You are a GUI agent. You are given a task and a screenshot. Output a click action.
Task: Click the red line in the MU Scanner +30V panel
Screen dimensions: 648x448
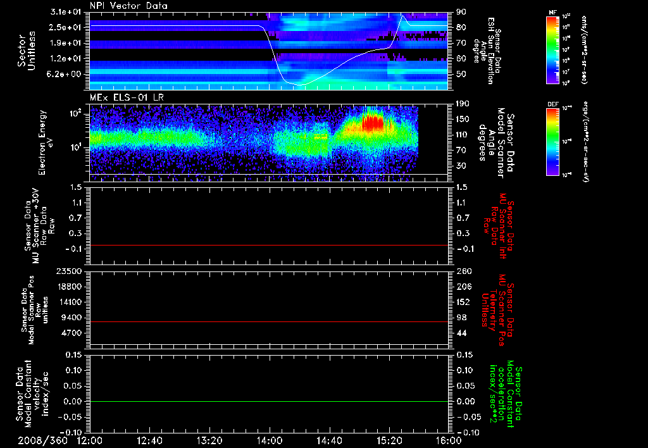pos(268,246)
